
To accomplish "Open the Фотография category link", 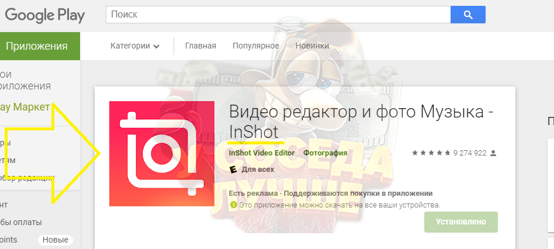I will 325,153.
